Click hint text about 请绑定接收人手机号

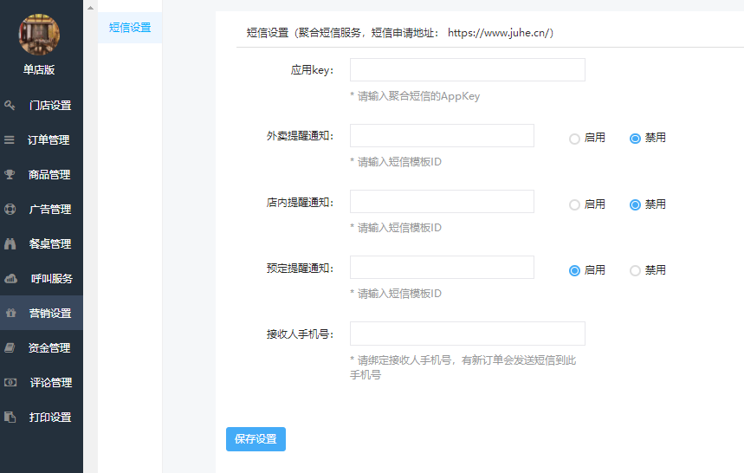[463, 367]
